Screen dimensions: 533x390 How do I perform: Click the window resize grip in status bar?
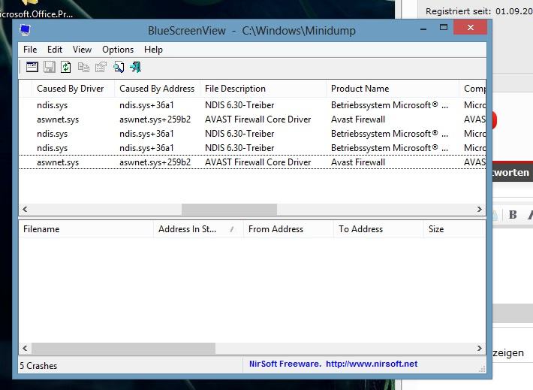pos(482,369)
